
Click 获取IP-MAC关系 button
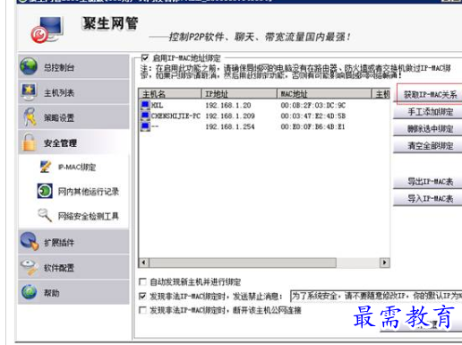(430, 94)
